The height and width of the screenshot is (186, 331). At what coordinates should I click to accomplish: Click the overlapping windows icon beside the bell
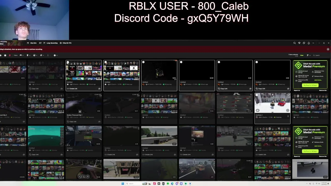pos(304,43)
